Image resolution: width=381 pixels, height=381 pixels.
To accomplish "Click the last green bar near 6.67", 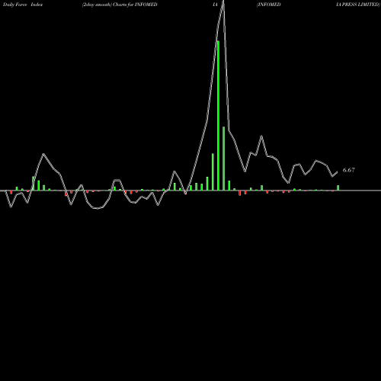I will (338, 187).
